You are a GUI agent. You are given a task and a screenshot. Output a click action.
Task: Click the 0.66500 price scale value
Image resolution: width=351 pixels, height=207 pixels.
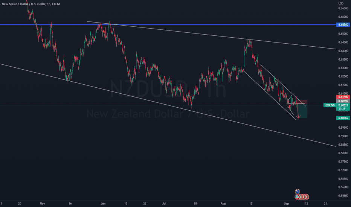coord(343,8)
